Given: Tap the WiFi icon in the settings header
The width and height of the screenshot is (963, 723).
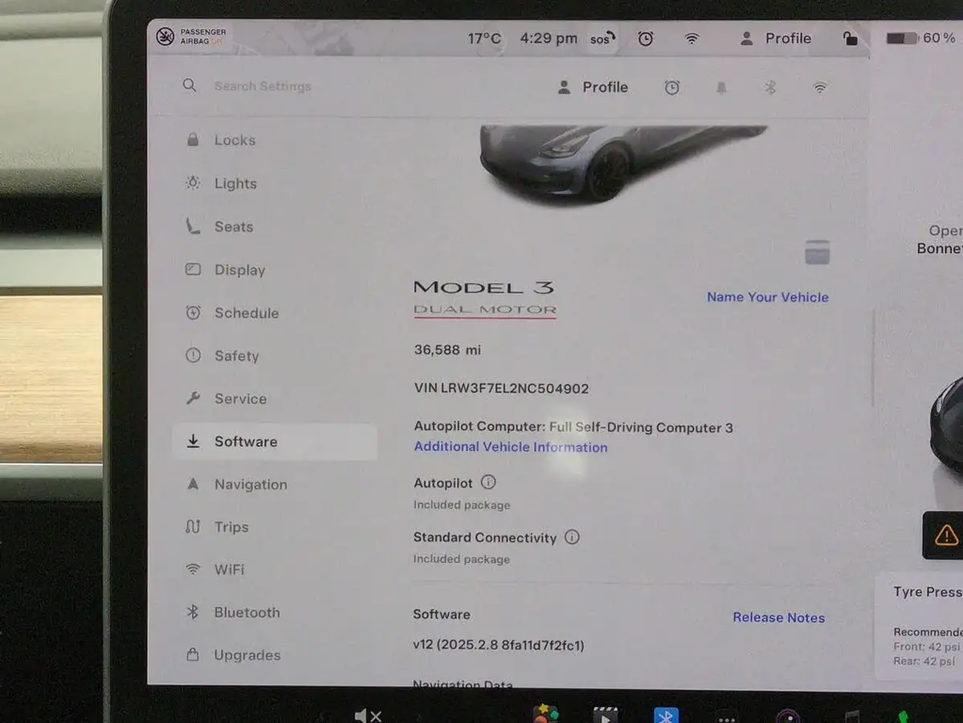Looking at the screenshot, I should point(819,88).
